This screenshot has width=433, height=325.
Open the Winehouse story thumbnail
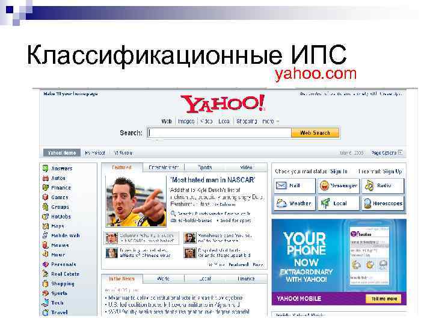coord(189,238)
